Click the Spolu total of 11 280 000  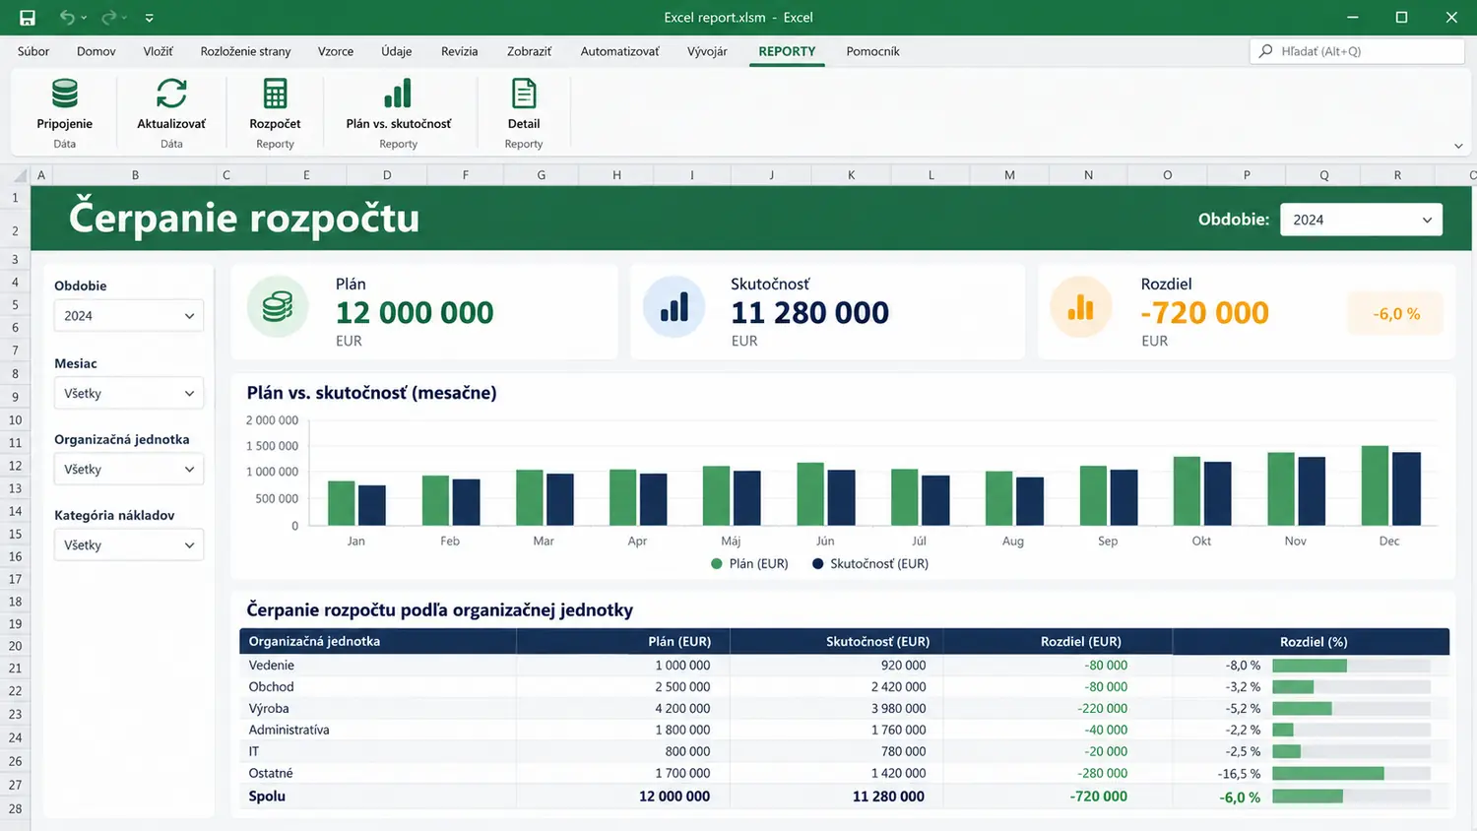(x=888, y=797)
